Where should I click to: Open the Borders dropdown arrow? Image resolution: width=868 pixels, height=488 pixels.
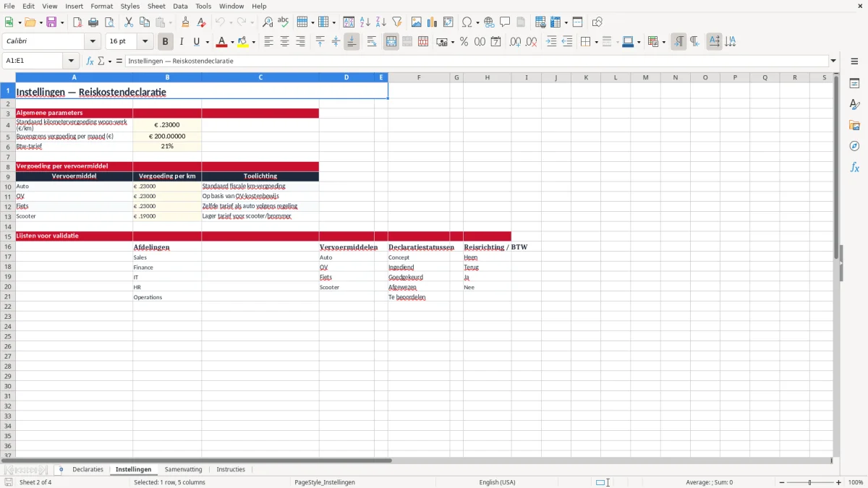coord(595,42)
